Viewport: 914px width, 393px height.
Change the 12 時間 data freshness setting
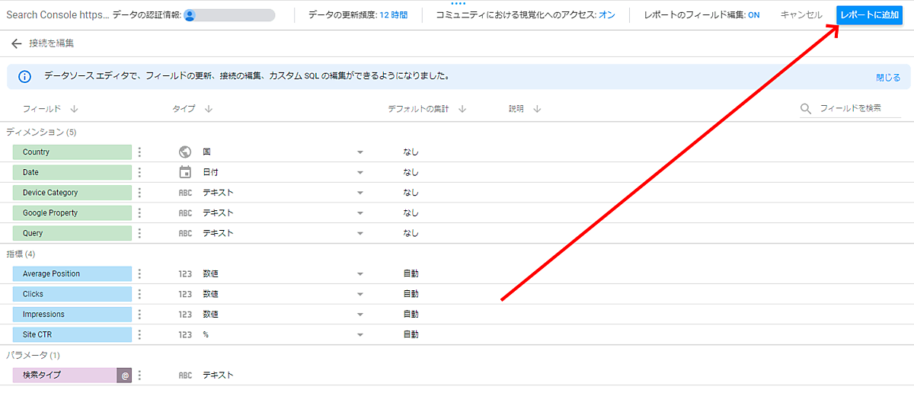pos(393,15)
